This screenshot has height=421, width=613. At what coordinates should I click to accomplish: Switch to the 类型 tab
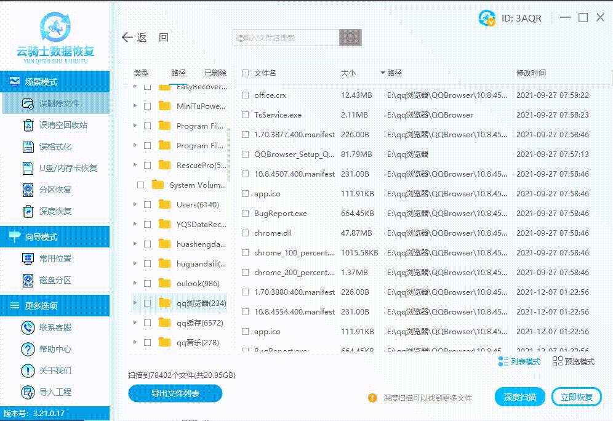141,73
